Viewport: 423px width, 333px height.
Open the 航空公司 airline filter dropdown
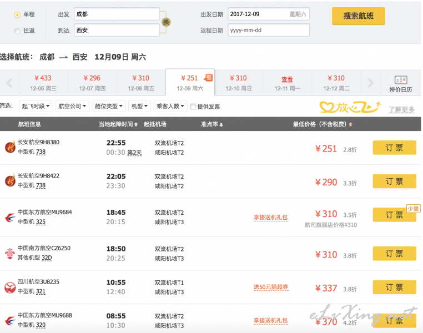[x=72, y=106]
